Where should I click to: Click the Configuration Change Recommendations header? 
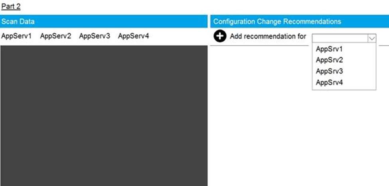click(299, 21)
